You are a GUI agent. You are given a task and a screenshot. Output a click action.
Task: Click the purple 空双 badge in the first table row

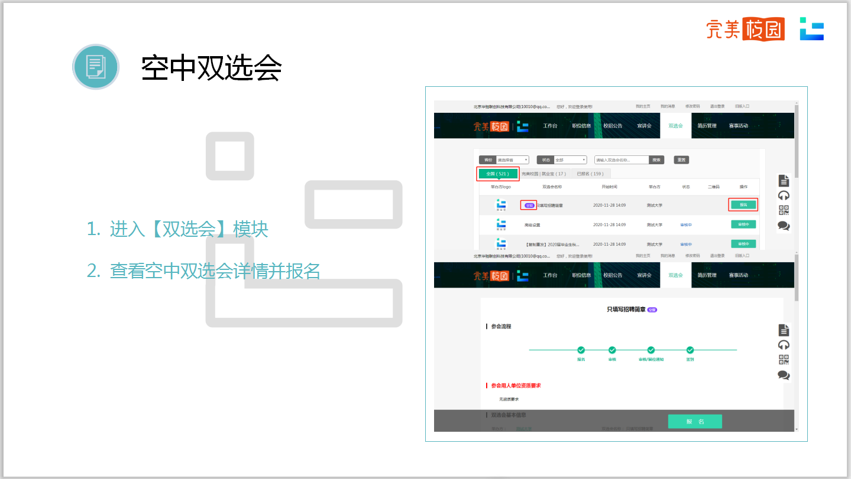coord(529,206)
